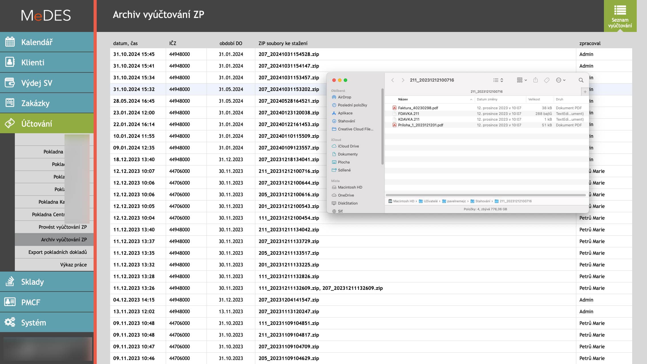647x364 pixels.
Task: Change Finder list view mode selector
Action: (x=498, y=80)
